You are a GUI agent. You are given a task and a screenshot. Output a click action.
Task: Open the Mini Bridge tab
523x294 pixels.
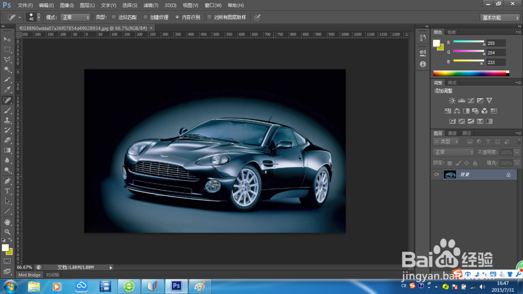(x=29, y=275)
